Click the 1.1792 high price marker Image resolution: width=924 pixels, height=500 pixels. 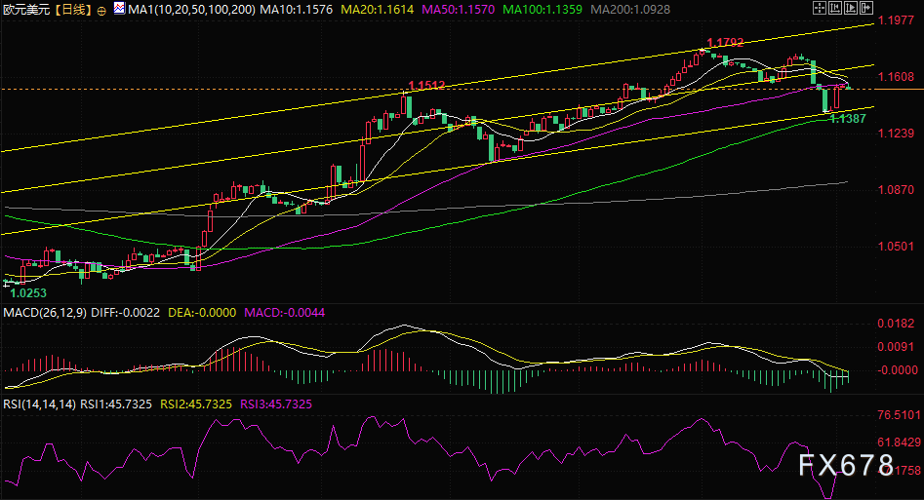(725, 43)
